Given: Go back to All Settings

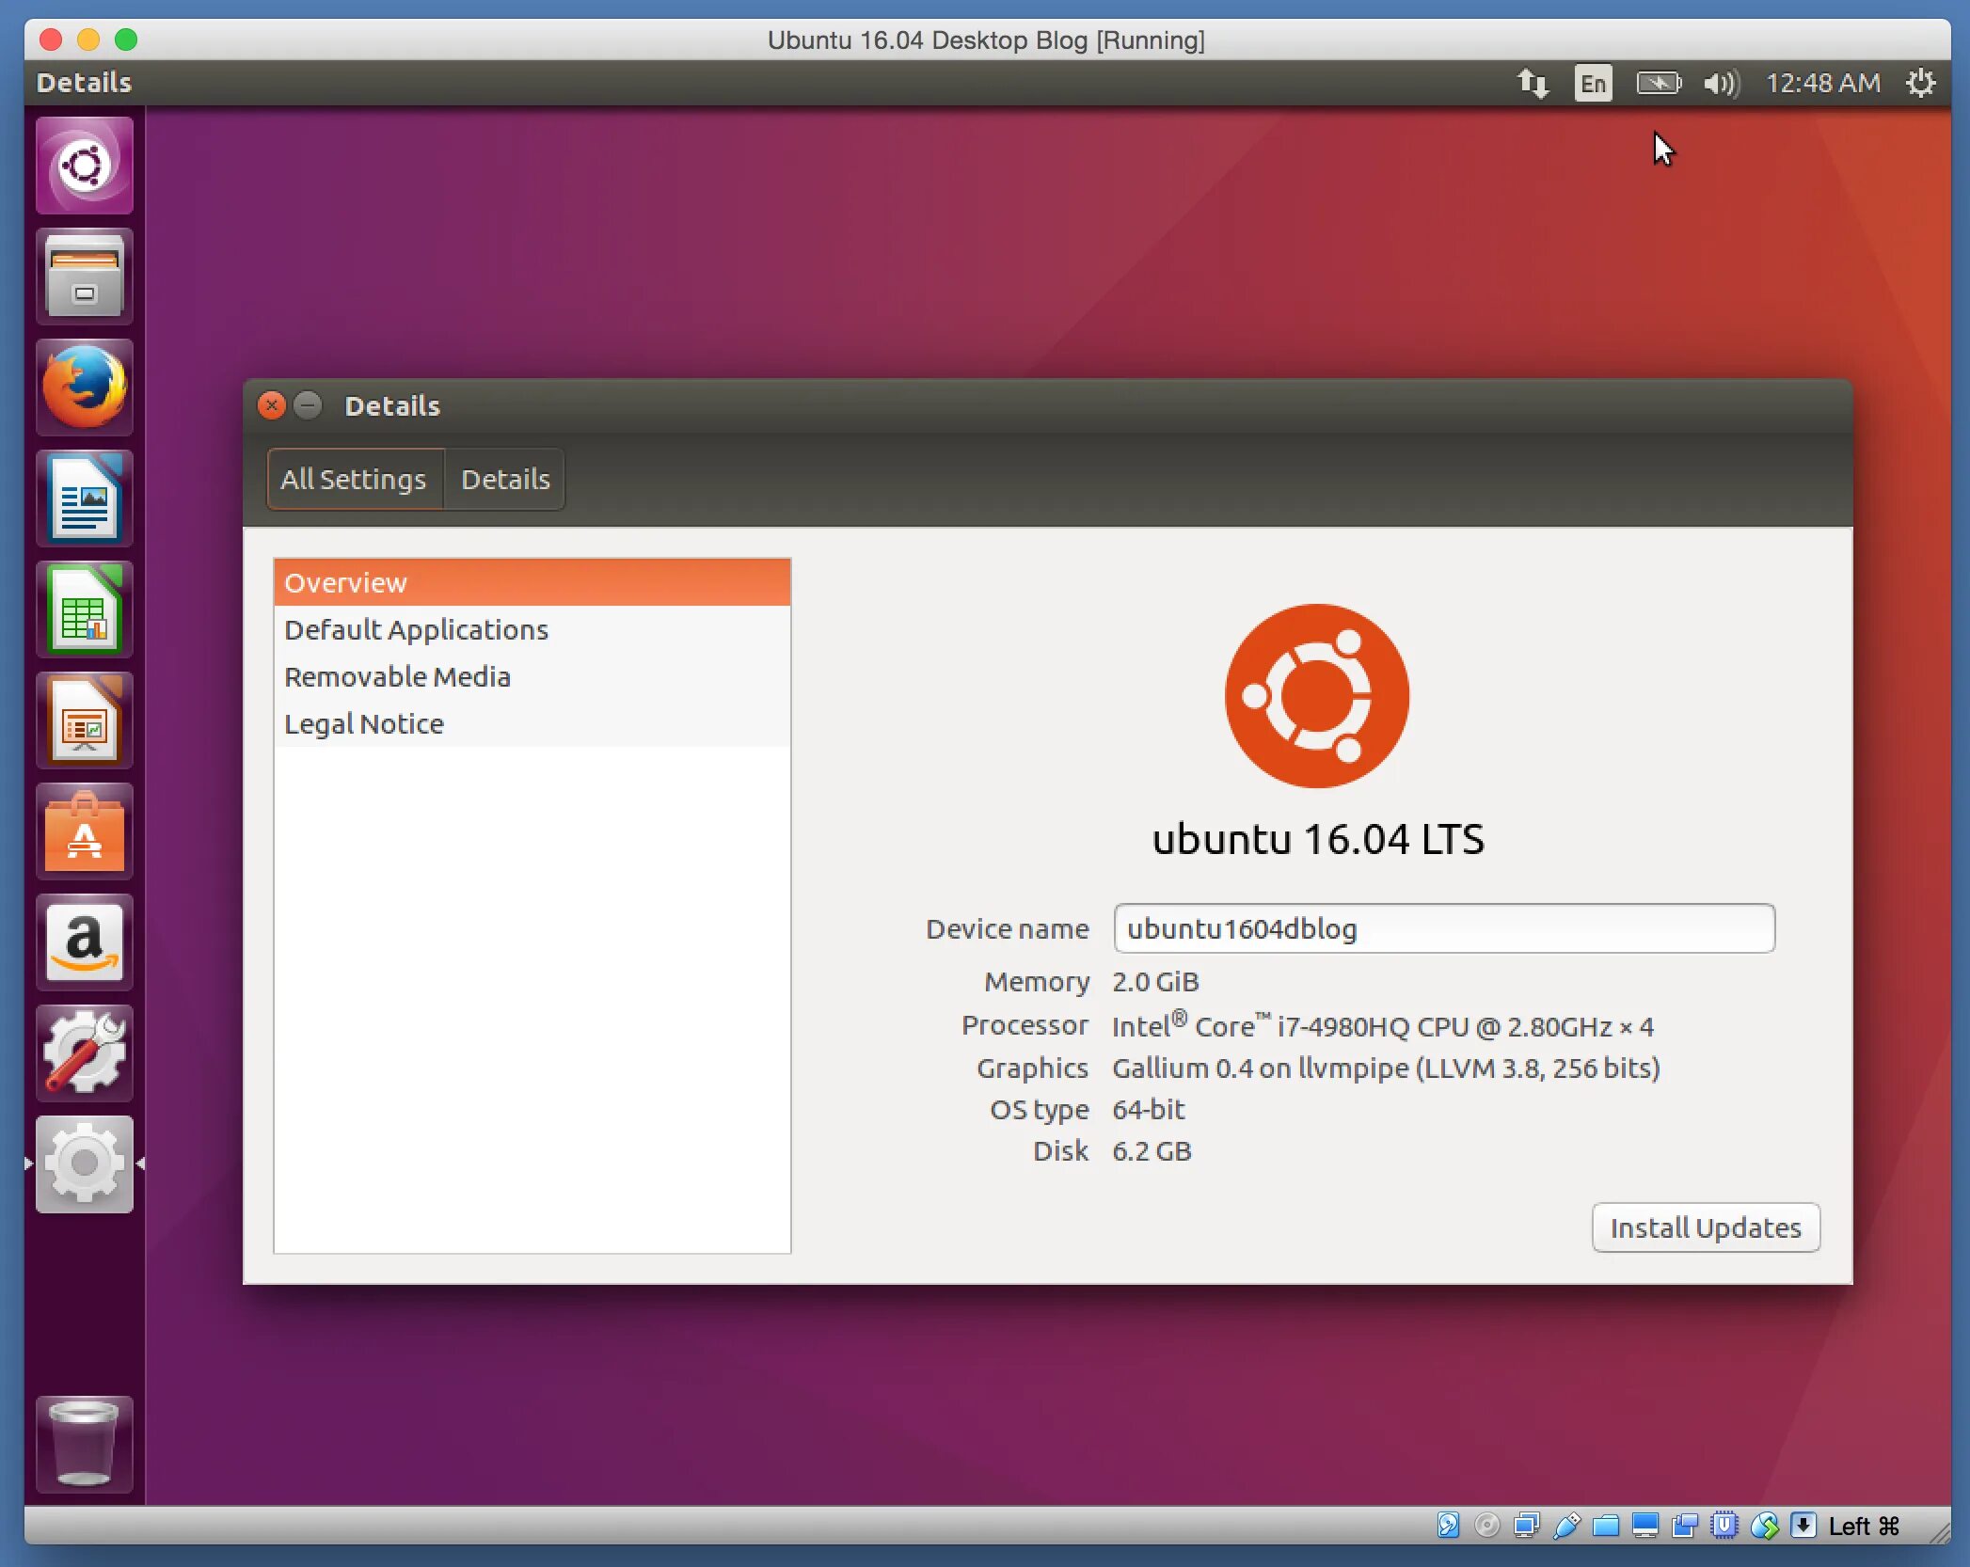Looking at the screenshot, I should 354,480.
